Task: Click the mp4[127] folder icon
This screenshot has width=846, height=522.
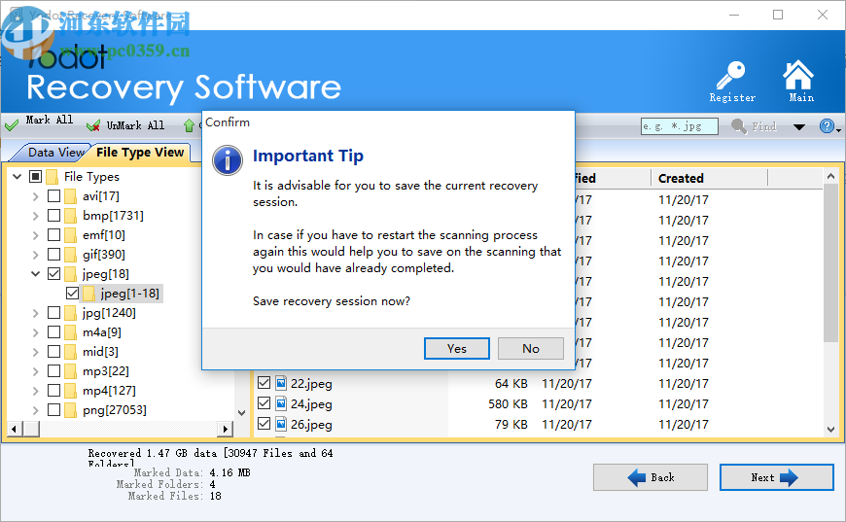Action: (x=70, y=391)
